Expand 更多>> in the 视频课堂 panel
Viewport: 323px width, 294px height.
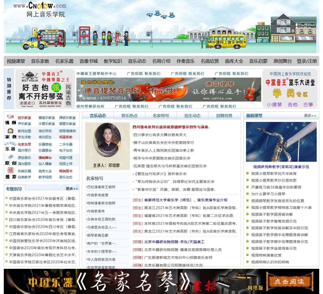(310, 116)
